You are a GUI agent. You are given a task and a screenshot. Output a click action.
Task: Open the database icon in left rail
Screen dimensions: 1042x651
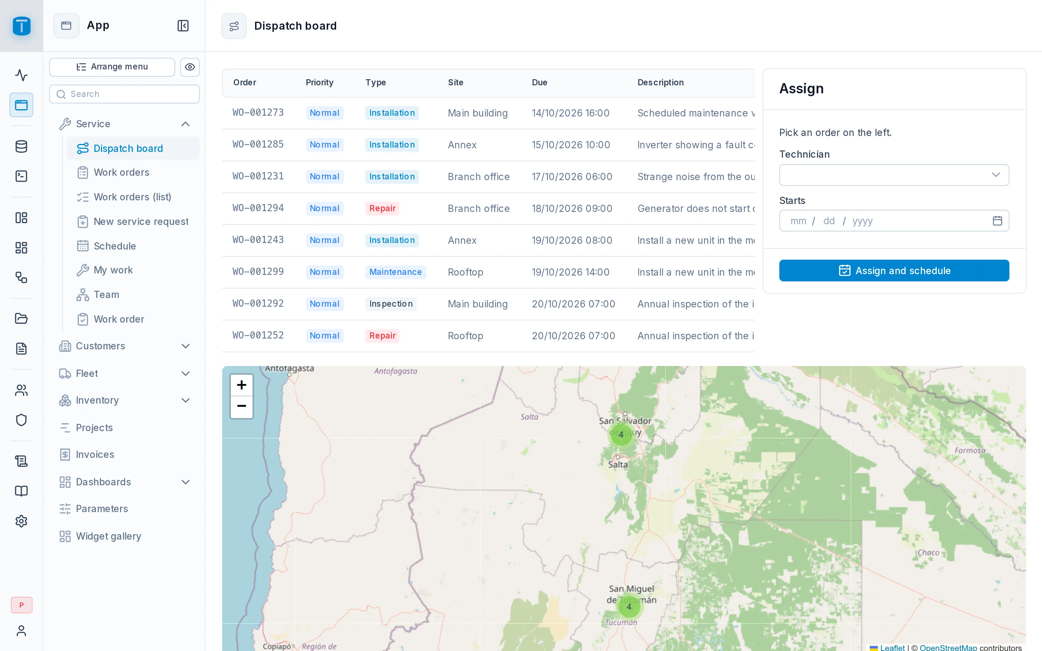(21, 147)
